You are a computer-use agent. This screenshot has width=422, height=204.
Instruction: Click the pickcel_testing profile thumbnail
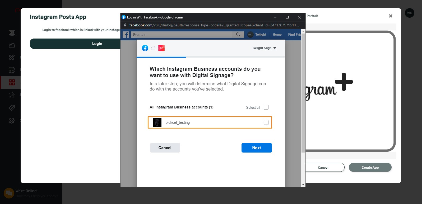(157, 122)
